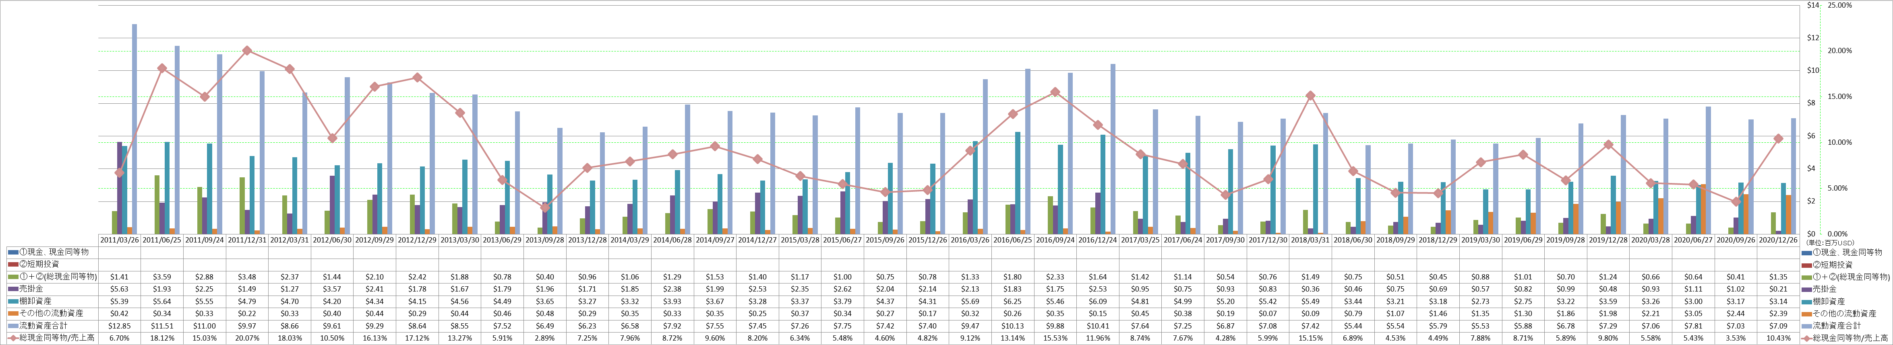The height and width of the screenshot is (345, 1893).
Task: Select the 2.89% cell for 2013/09/28
Action: [544, 338]
